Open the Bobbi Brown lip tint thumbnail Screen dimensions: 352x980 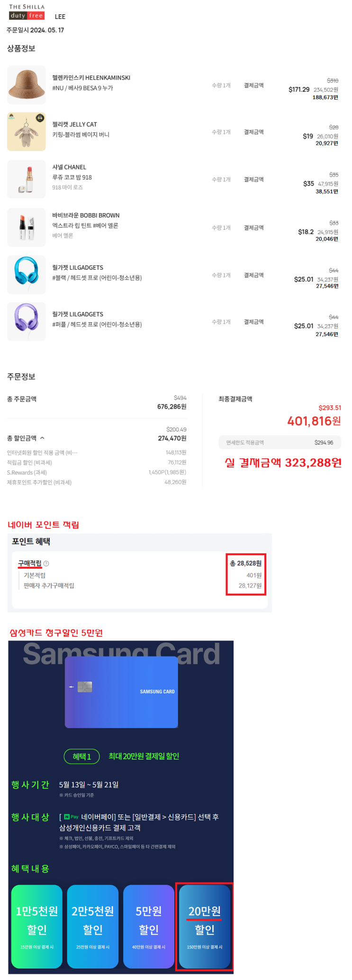pyautogui.click(x=27, y=227)
